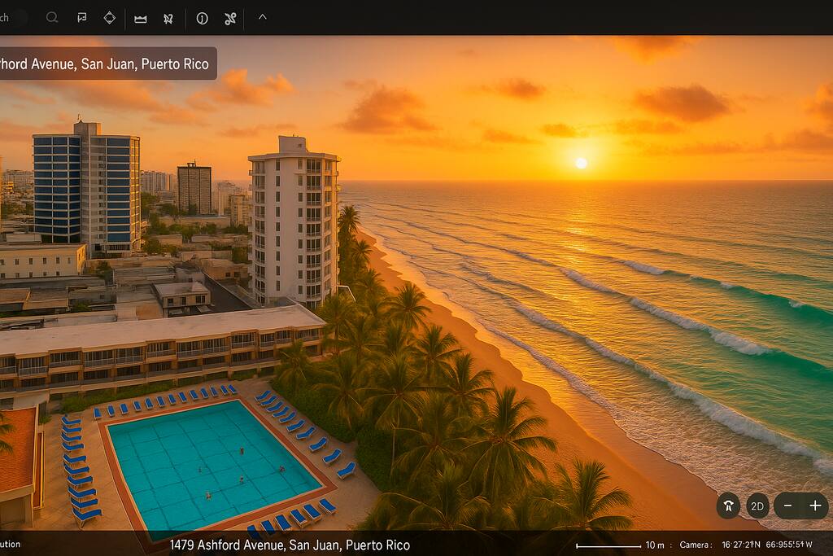Click the attribution text in bottom-left corner

point(11,544)
